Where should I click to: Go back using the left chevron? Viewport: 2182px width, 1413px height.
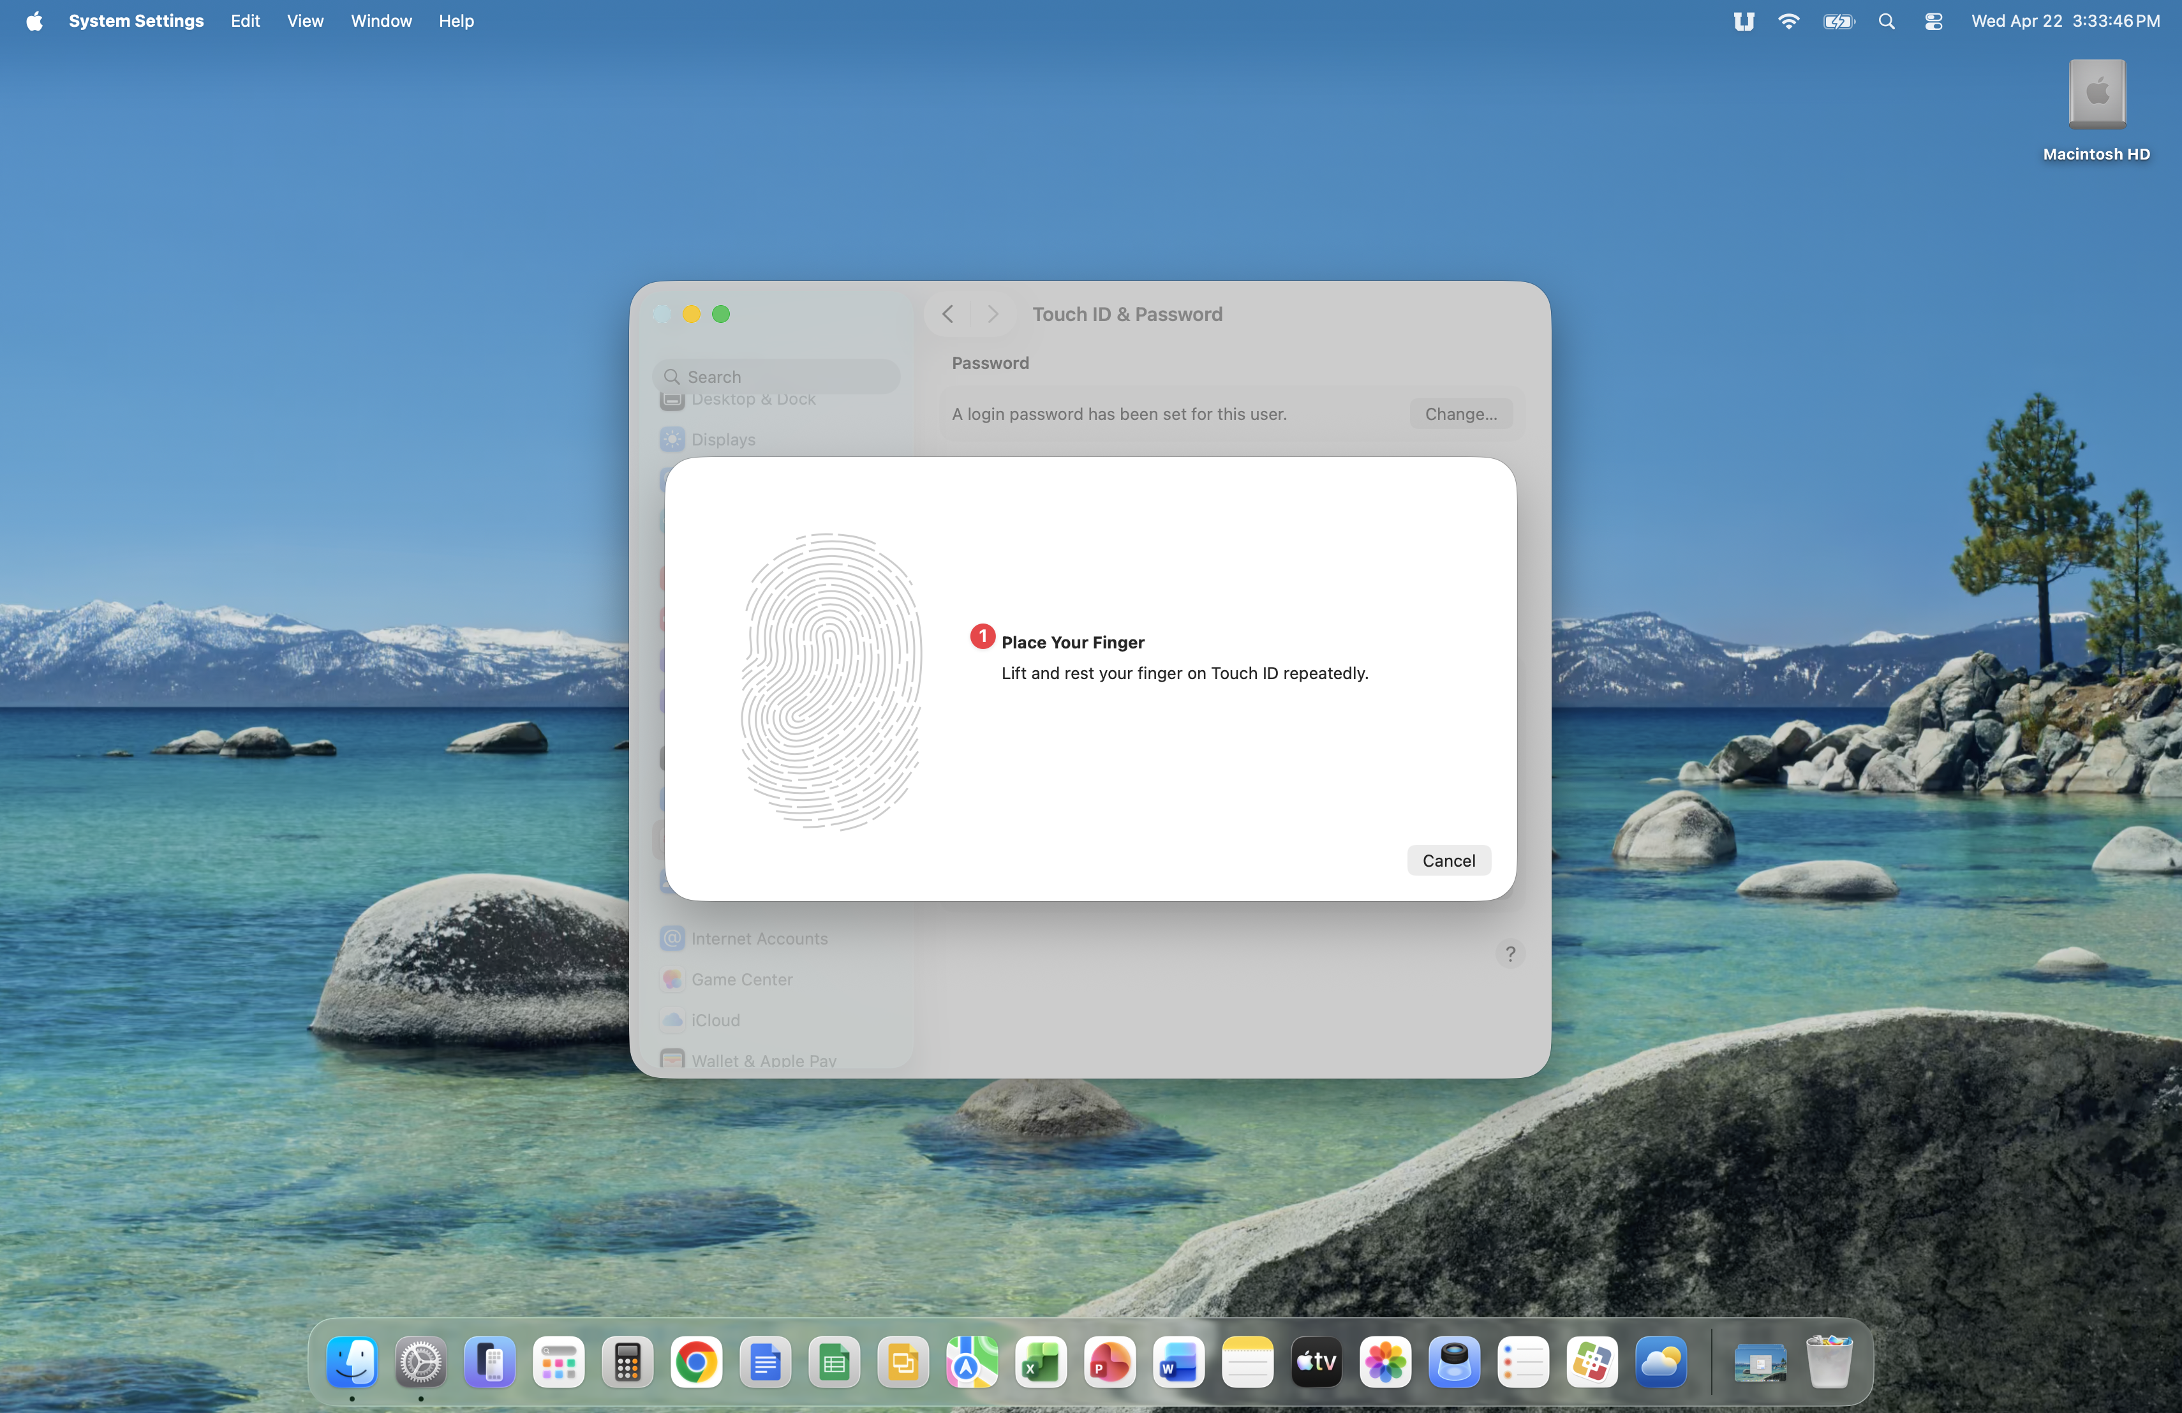point(948,313)
